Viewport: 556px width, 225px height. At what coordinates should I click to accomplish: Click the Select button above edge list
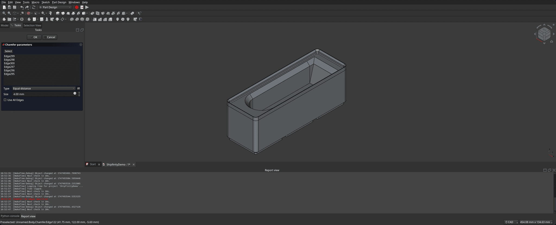click(x=8, y=51)
